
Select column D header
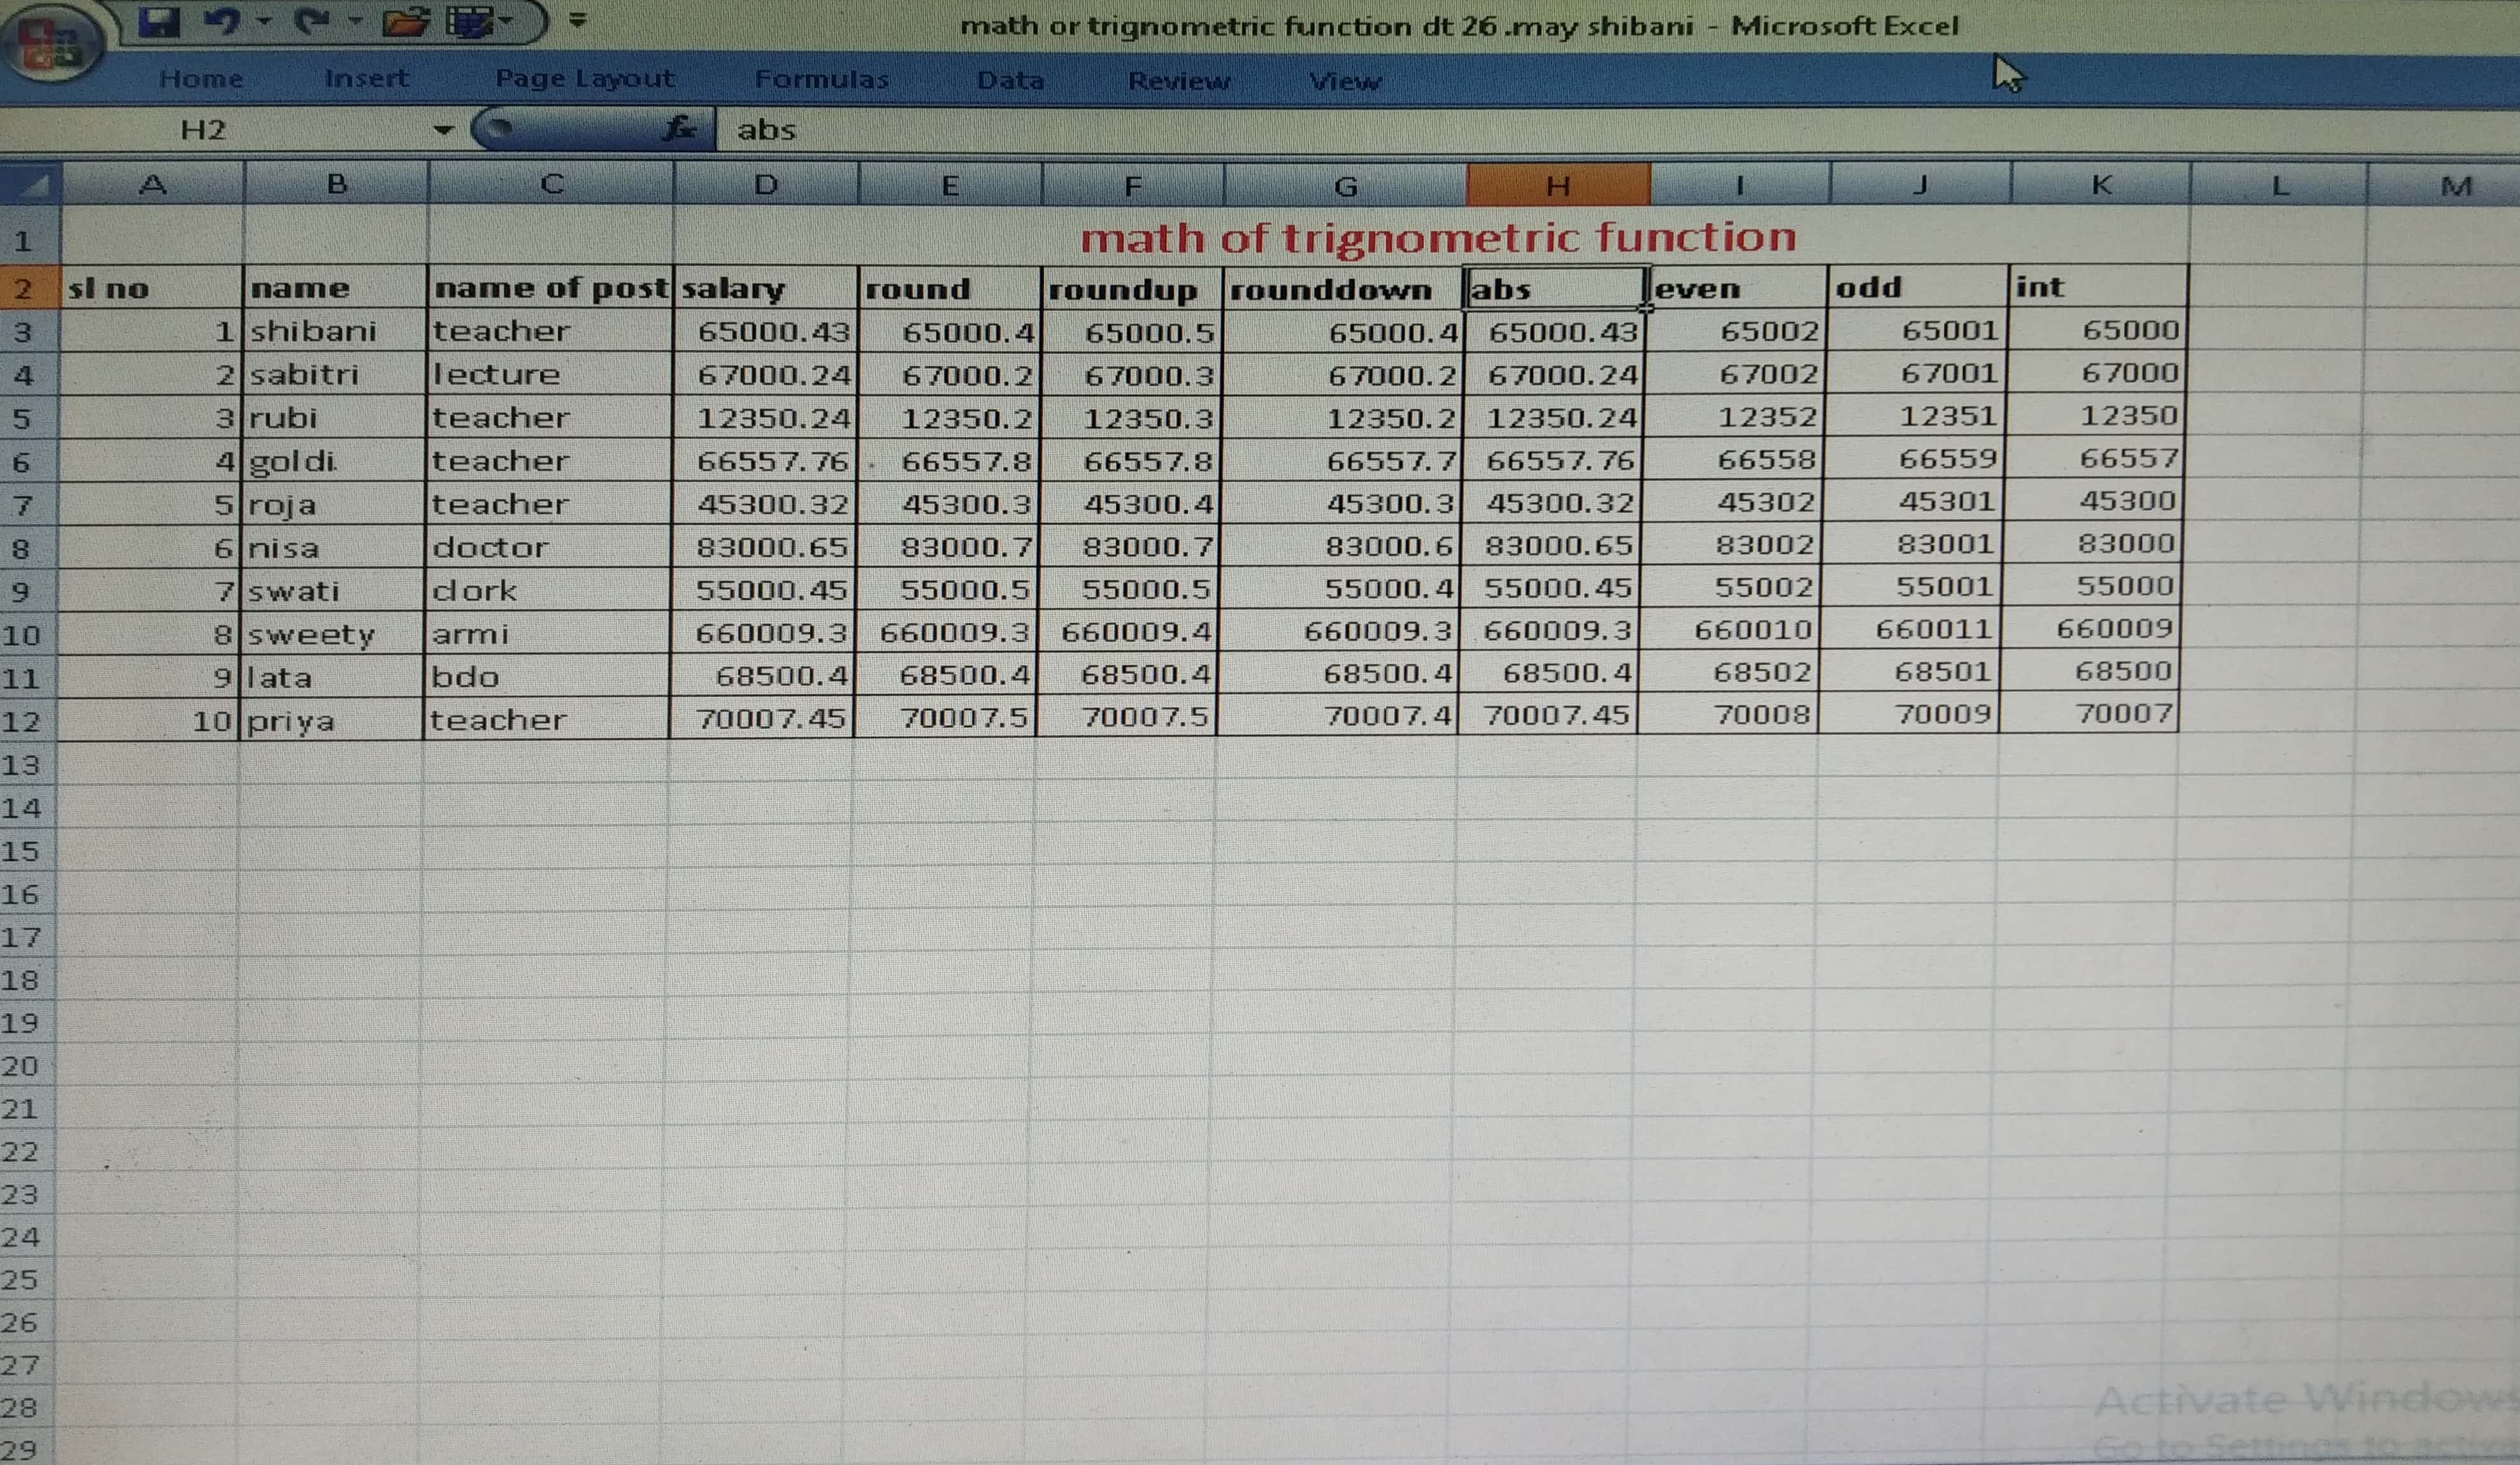pyautogui.click(x=765, y=185)
